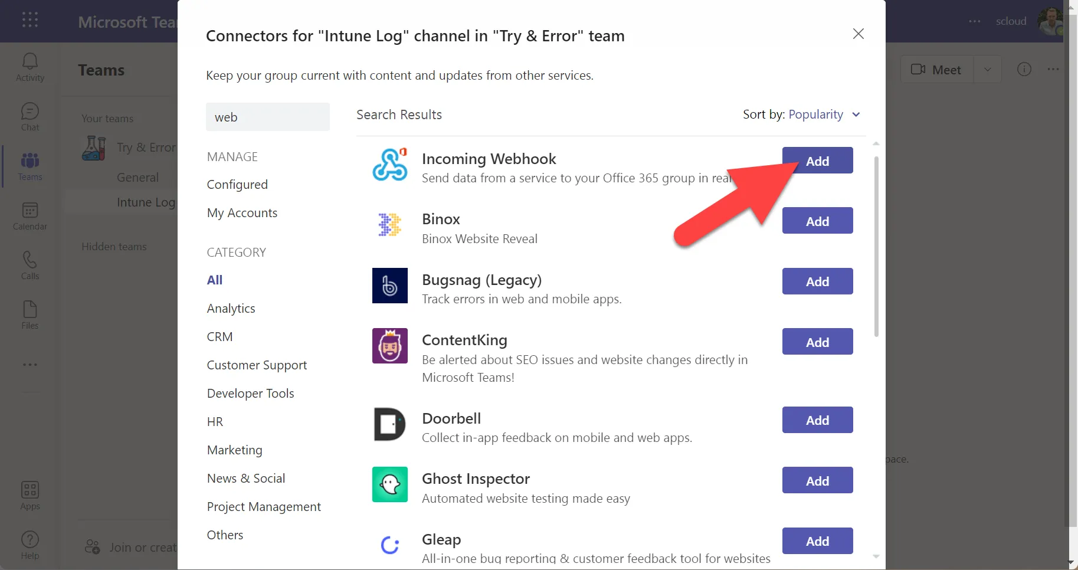Click the Doorbell title text

click(451, 418)
